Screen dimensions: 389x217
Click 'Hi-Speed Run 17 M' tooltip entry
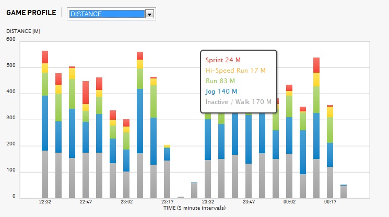235,71
